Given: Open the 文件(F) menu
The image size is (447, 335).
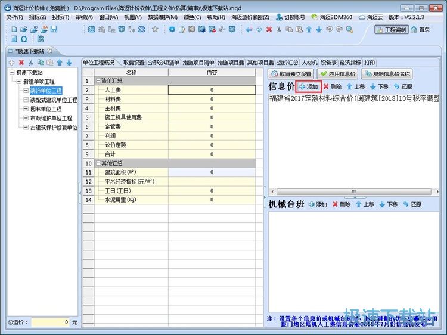Looking at the screenshot, I should [14, 17].
